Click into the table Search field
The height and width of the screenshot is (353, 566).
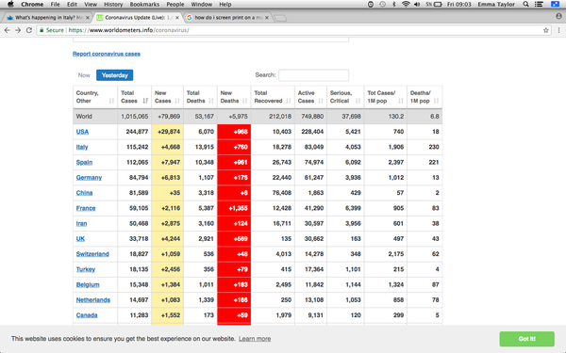click(314, 75)
